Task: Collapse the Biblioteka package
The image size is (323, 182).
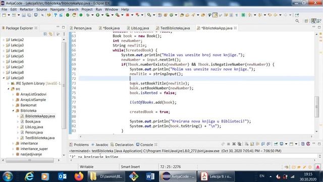Action: (x=13, y=111)
